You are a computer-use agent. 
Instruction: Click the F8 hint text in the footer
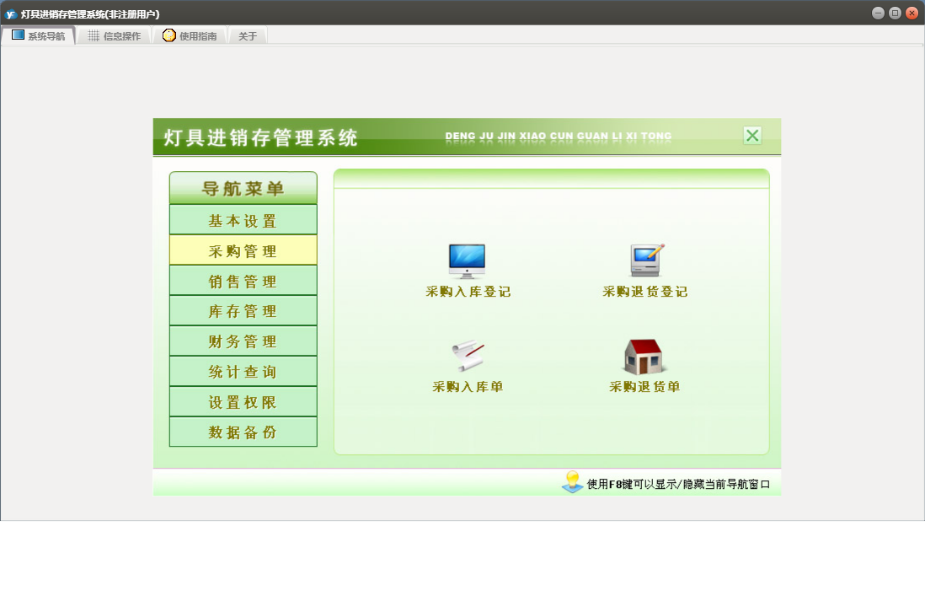tap(678, 484)
